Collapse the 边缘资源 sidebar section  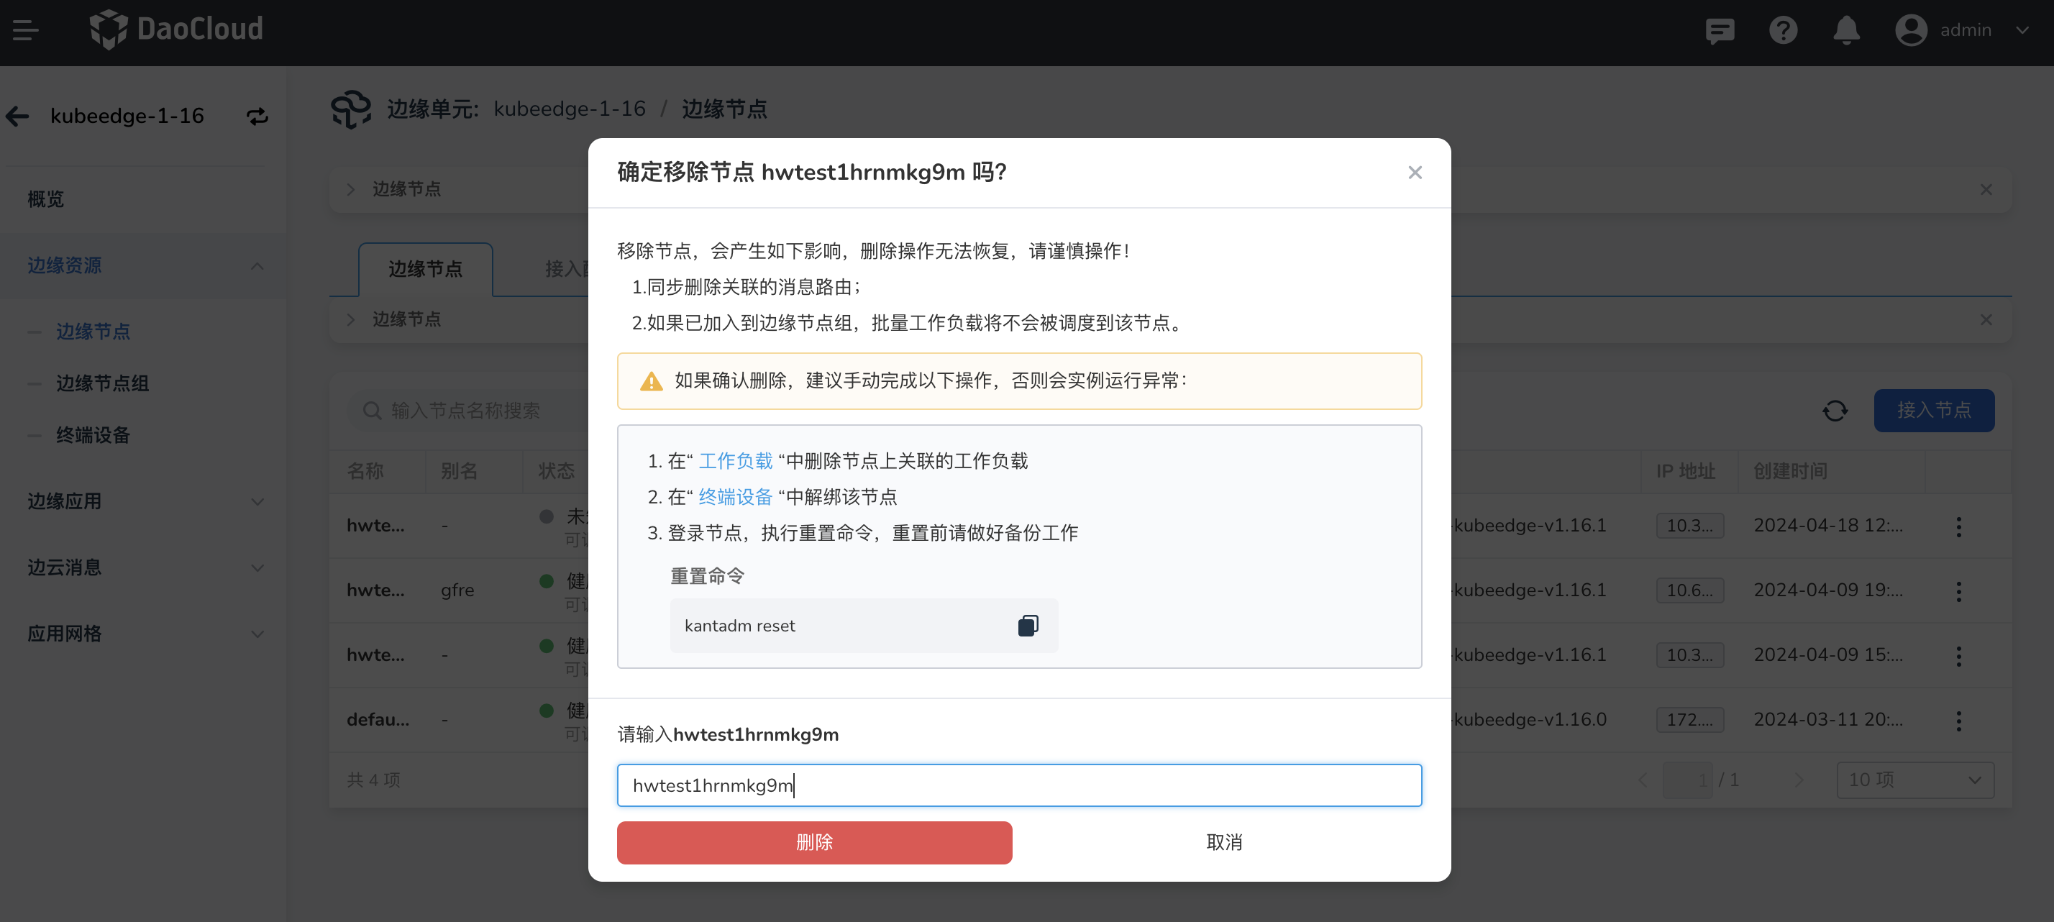coord(257,265)
